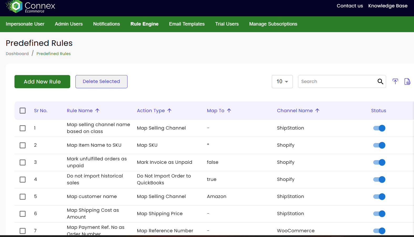
Task: Click 'Map Reference Number' cell
Action: click(165, 231)
